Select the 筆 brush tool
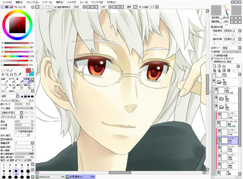The width and height of the screenshot is (243, 179). (x=19, y=81)
